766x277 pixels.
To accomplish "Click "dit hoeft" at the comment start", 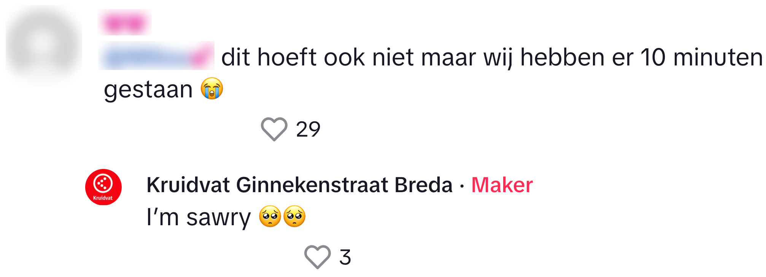I will (269, 58).
